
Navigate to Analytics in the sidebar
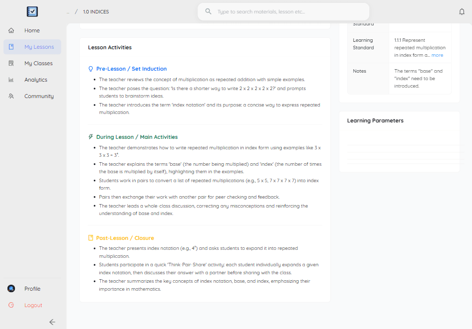point(35,80)
